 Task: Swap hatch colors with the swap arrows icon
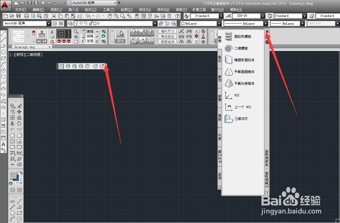coord(21,173)
